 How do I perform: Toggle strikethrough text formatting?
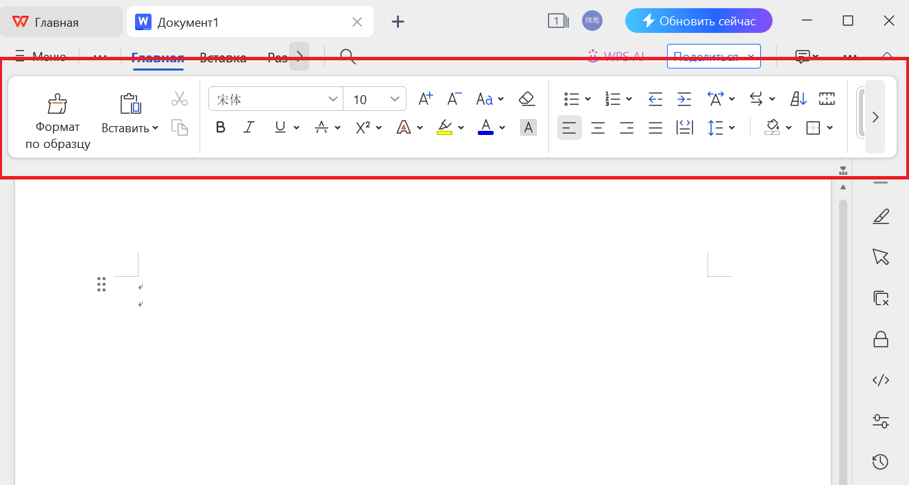click(321, 127)
